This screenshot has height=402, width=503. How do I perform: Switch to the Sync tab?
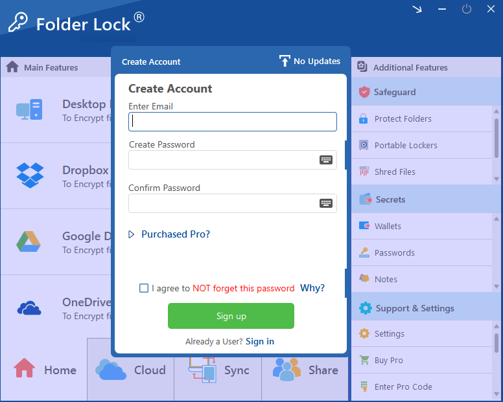coord(218,370)
